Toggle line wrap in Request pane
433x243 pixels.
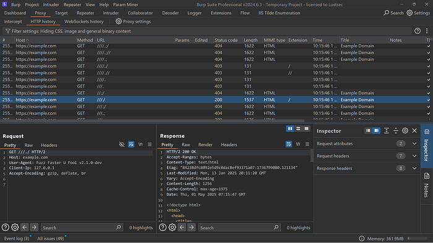pyautogui.click(x=131, y=144)
